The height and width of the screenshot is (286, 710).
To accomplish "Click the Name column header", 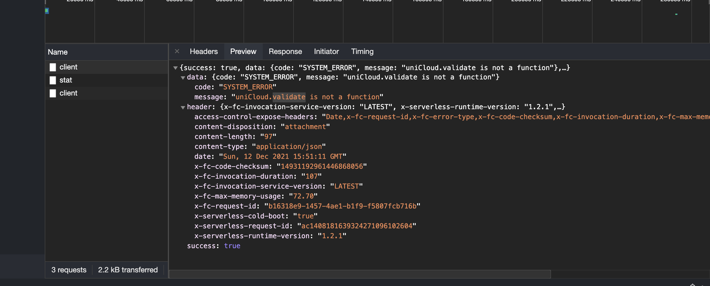I will (x=58, y=52).
